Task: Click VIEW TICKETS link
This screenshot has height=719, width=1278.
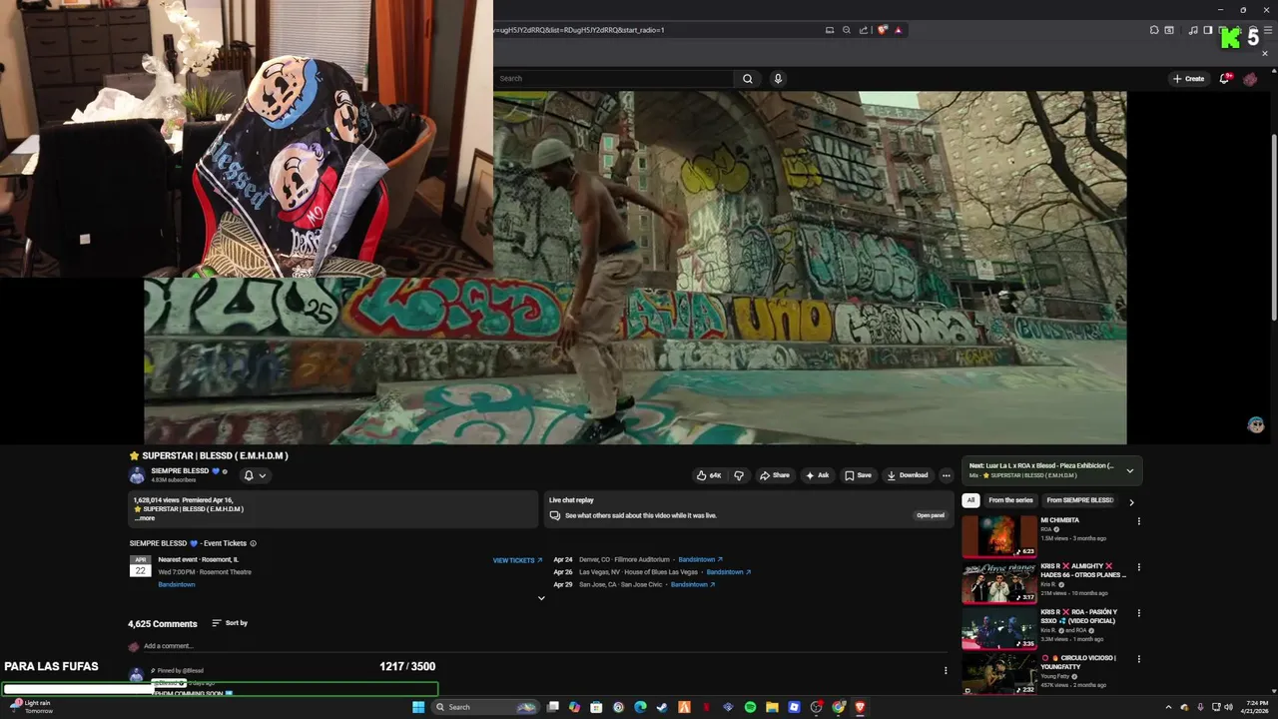Action: click(517, 560)
